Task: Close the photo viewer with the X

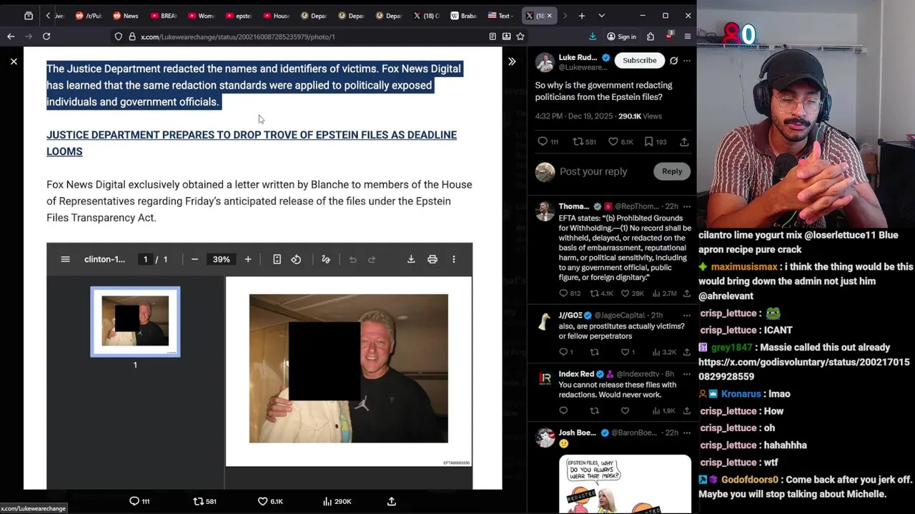Action: pyautogui.click(x=14, y=61)
